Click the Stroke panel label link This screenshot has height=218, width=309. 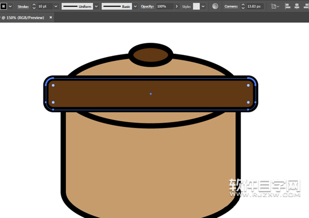point(23,6)
